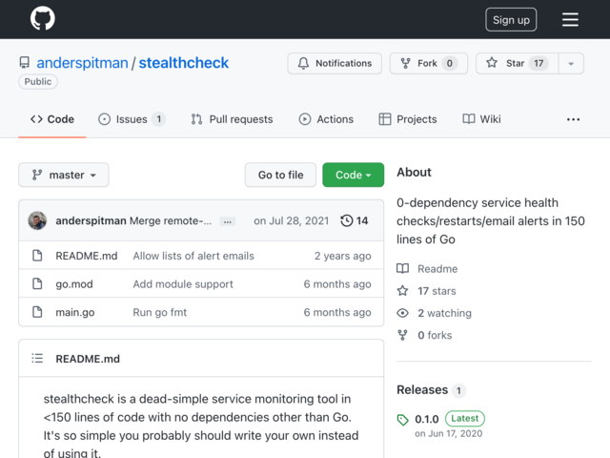Open the Issues tab
This screenshot has height=458, width=610.
(x=132, y=119)
